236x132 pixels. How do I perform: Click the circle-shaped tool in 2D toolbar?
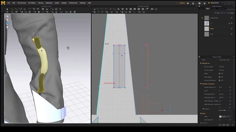click(126, 9)
